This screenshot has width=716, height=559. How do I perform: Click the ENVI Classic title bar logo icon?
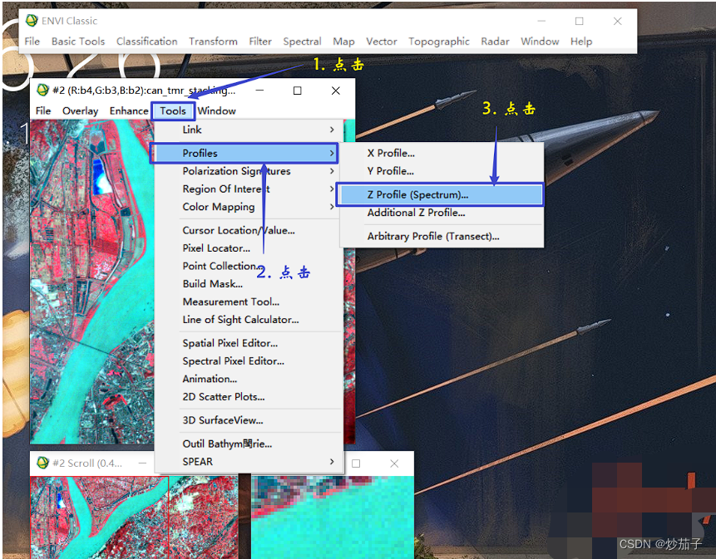32,21
